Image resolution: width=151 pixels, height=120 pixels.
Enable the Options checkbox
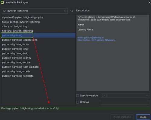coord(78,102)
